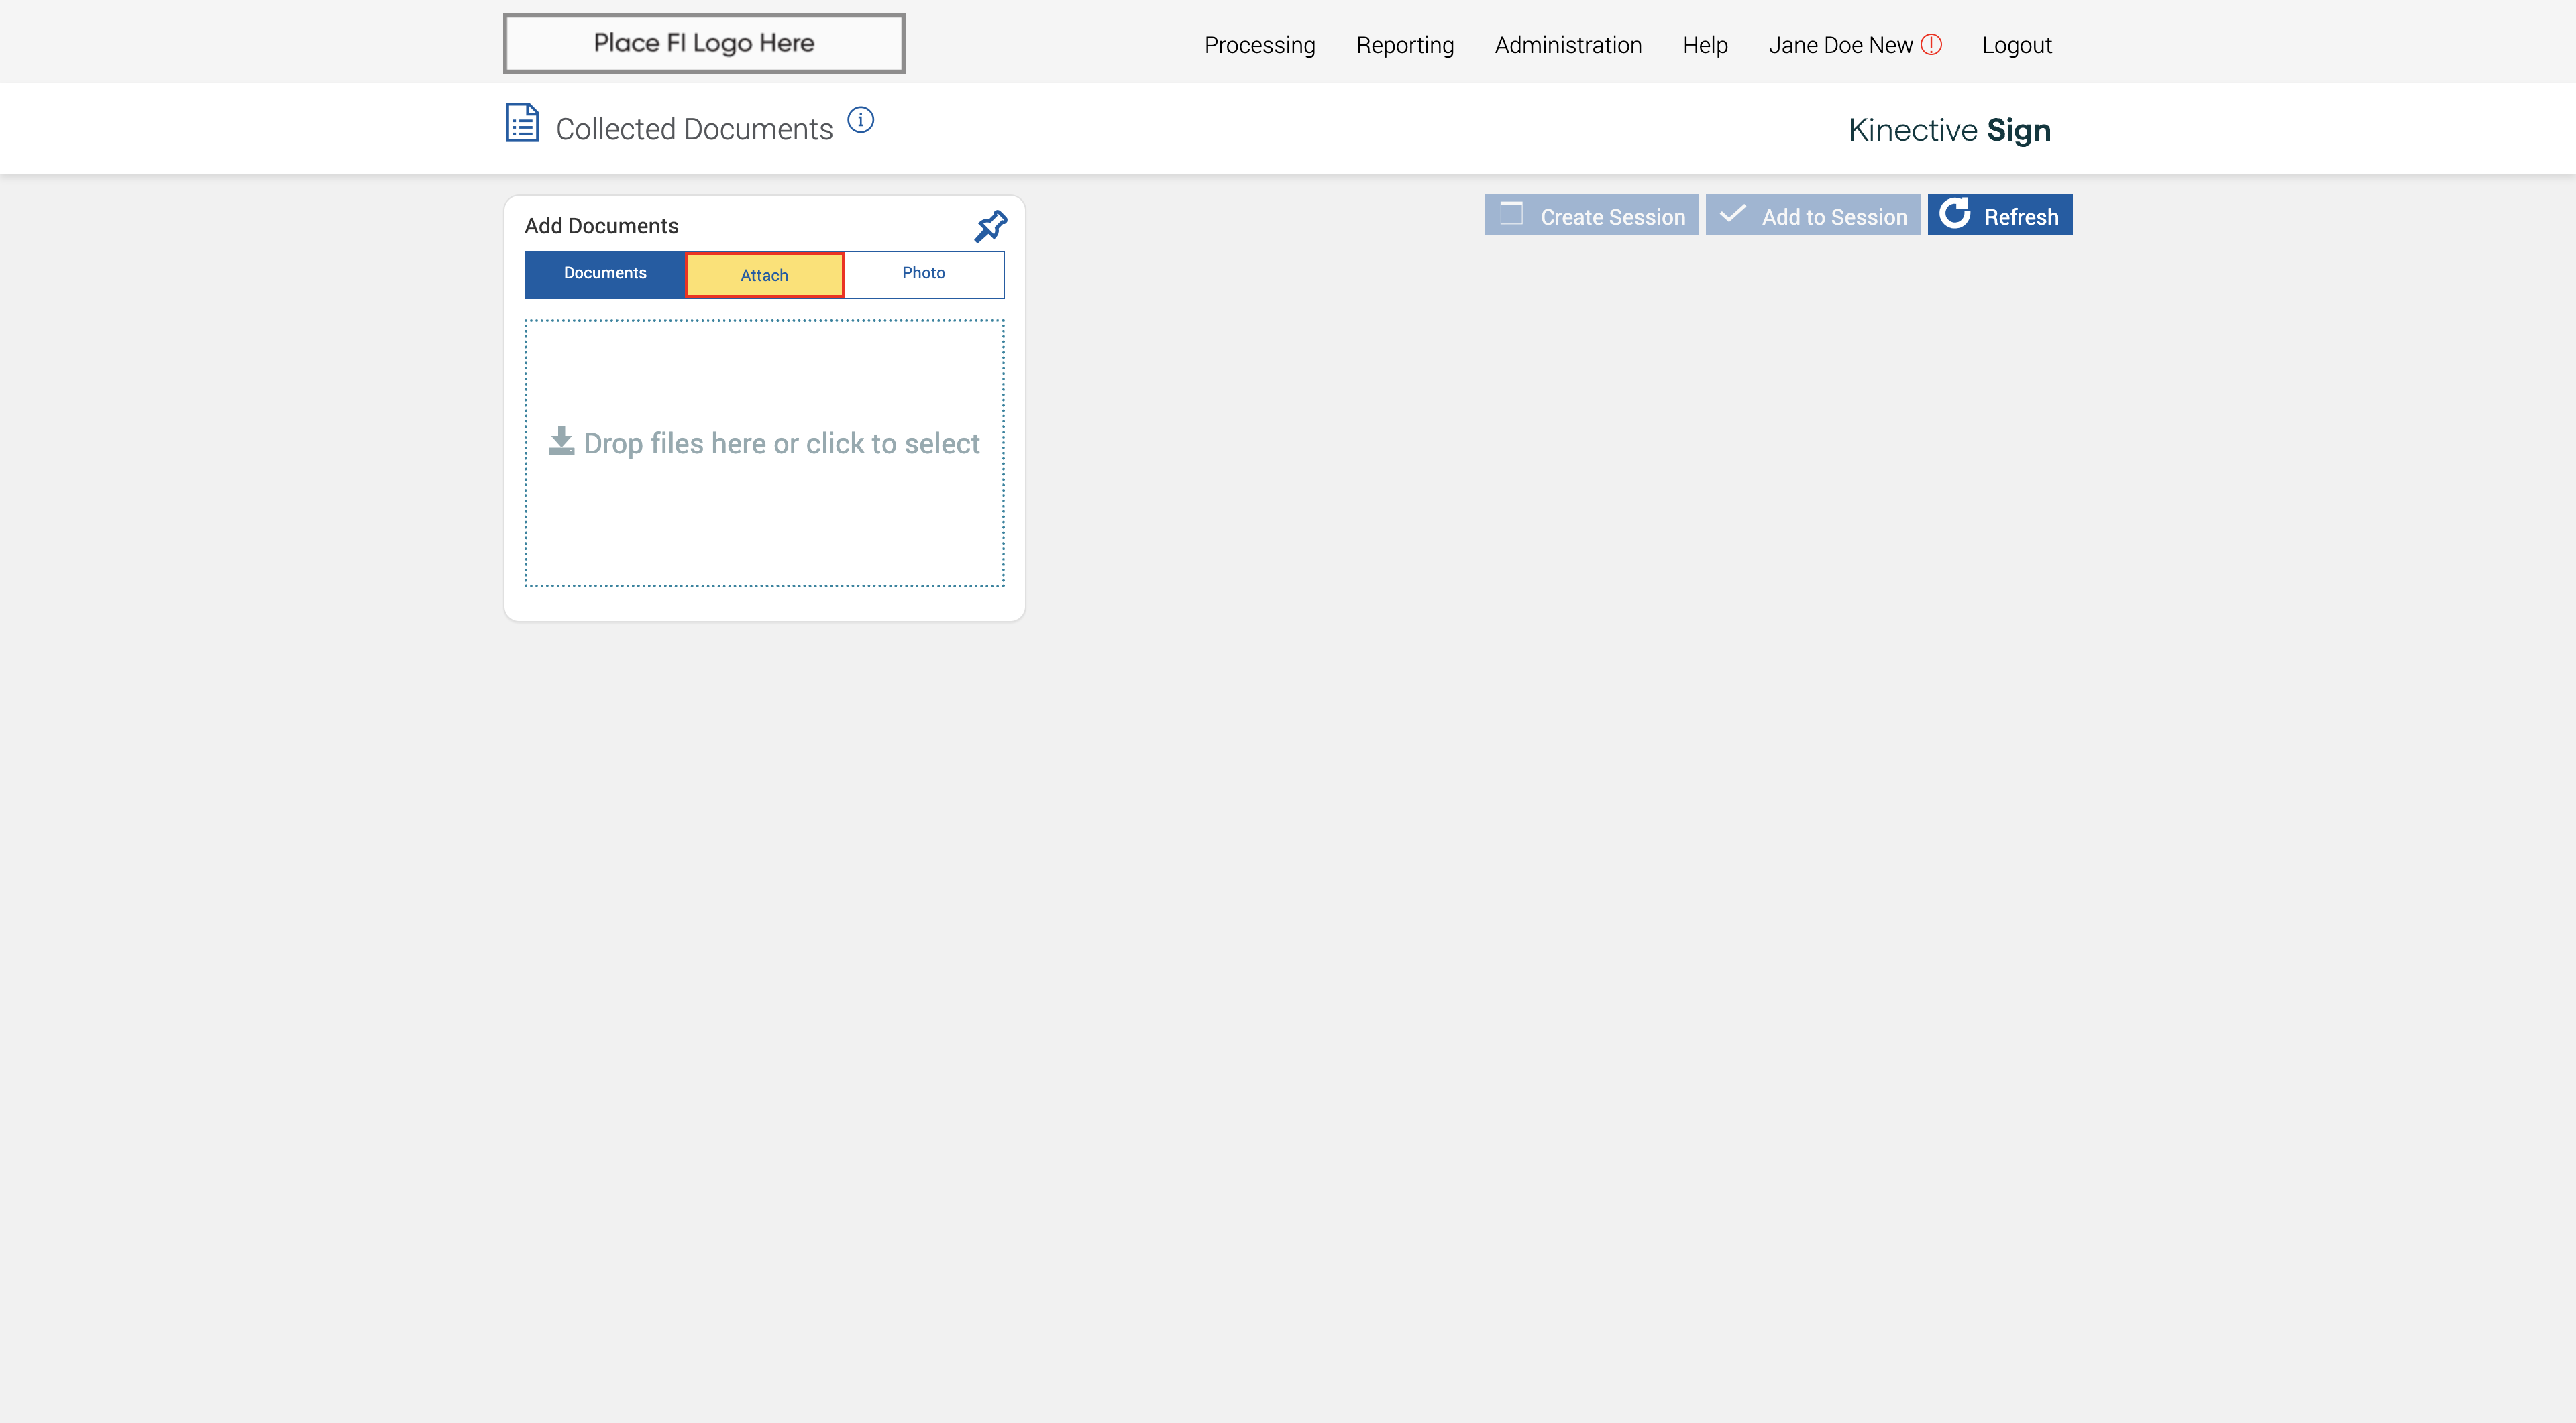Click the Collected Documents page icon

click(522, 123)
